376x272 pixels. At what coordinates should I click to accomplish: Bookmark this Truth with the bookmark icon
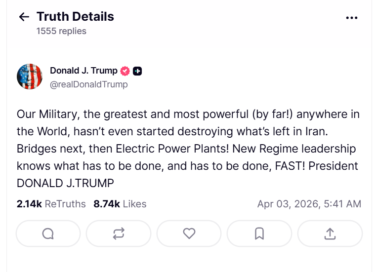259,233
